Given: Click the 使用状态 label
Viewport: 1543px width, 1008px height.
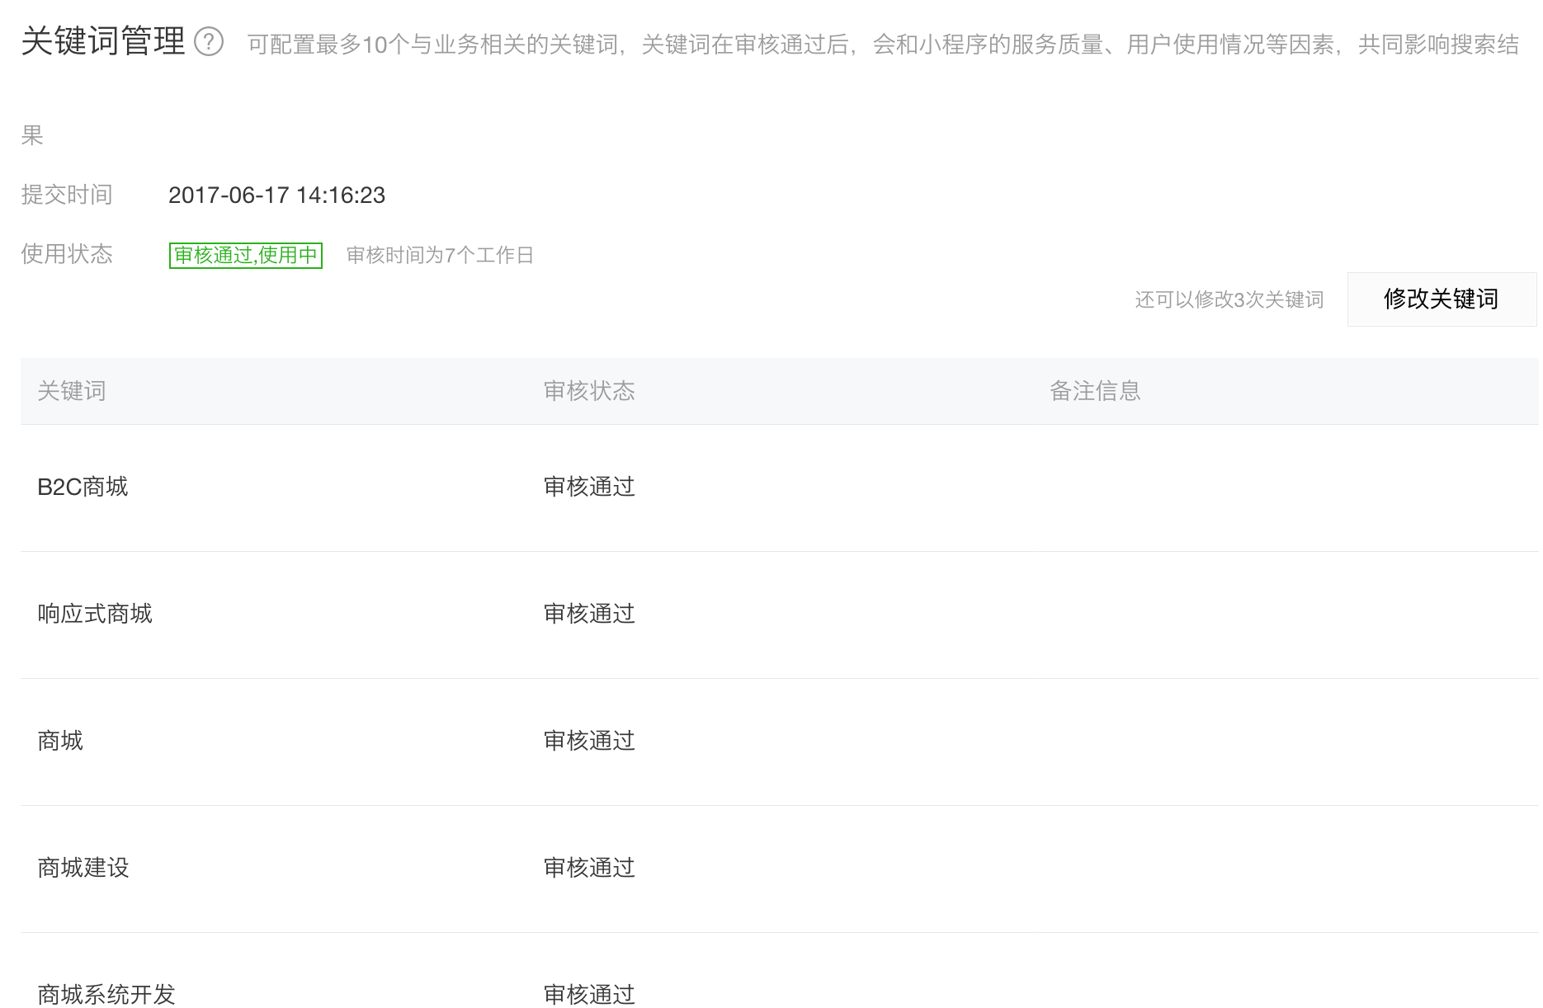Looking at the screenshot, I should click(67, 254).
